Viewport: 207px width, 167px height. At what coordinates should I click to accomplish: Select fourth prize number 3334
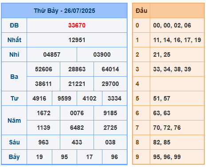(114, 98)
